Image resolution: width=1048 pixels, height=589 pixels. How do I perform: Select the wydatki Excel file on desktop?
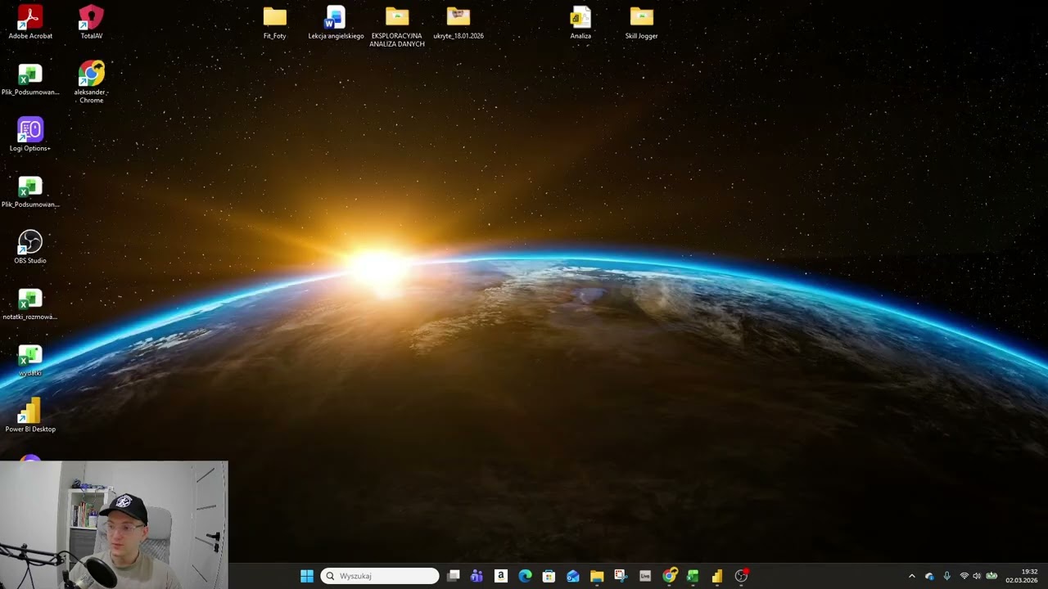(x=30, y=361)
